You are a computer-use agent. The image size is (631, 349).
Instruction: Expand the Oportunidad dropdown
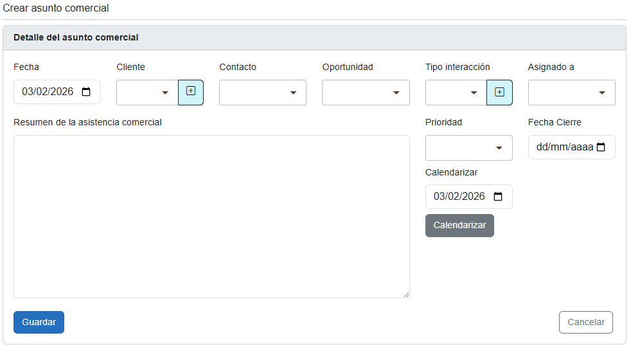(x=366, y=93)
